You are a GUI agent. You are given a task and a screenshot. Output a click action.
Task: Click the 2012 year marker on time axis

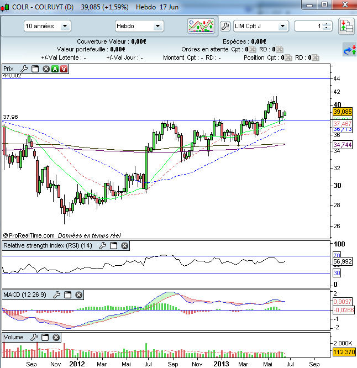coord(77,364)
